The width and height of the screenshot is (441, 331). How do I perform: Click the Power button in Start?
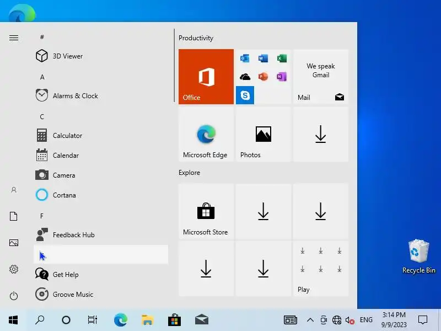tap(13, 296)
